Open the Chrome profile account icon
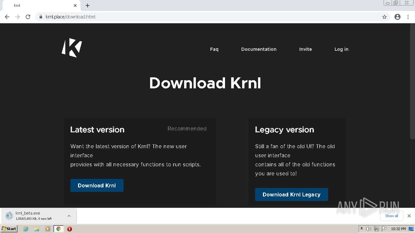 tap(397, 17)
